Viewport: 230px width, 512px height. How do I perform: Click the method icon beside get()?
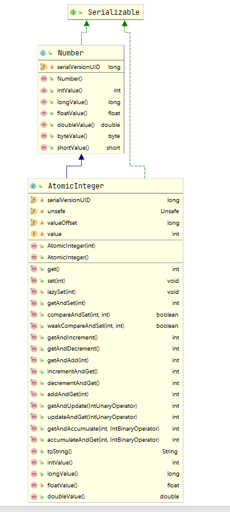tap(34, 269)
